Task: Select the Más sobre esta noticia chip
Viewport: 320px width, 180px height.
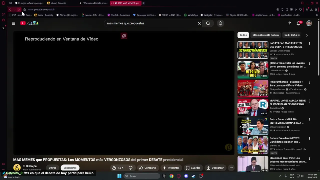Action: [265, 35]
